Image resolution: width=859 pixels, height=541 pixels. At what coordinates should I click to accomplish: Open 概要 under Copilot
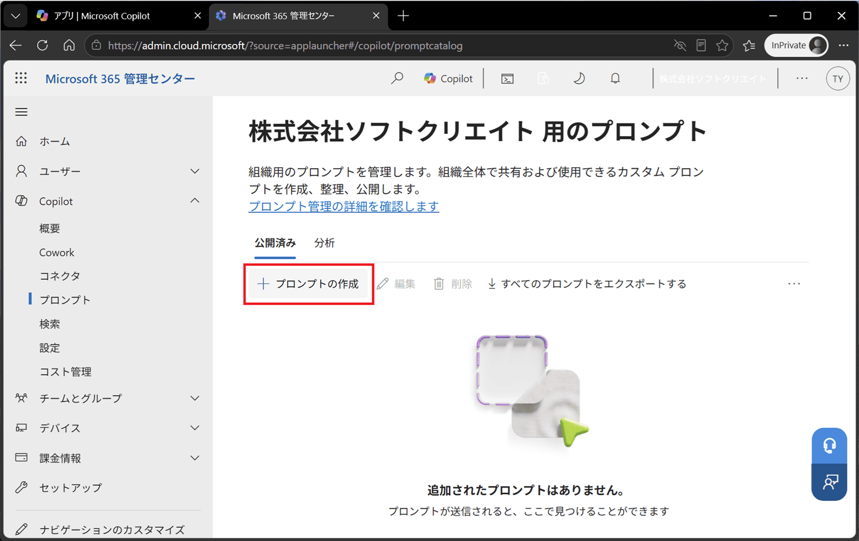pos(49,228)
